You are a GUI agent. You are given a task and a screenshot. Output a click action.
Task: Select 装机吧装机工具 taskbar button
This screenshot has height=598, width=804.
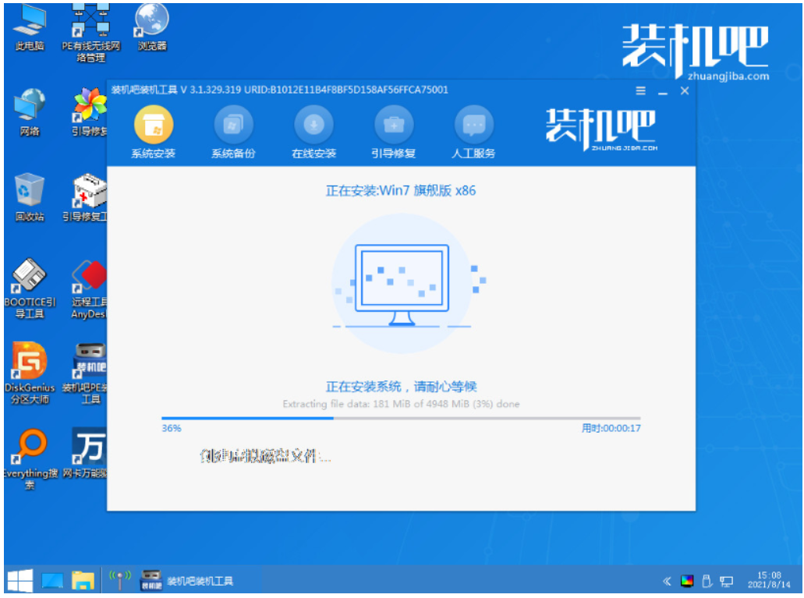pyautogui.click(x=188, y=581)
